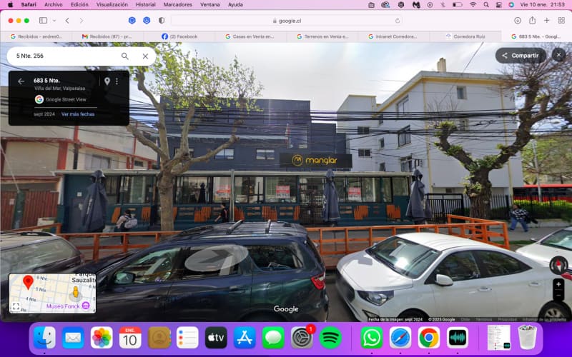572x357 pixels.
Task: Switch to the Facebook tab
Action: (179, 36)
